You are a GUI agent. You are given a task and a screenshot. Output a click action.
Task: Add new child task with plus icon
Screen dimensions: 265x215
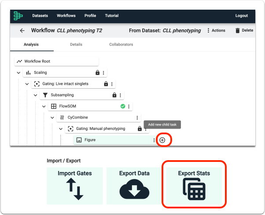pyautogui.click(x=162, y=140)
